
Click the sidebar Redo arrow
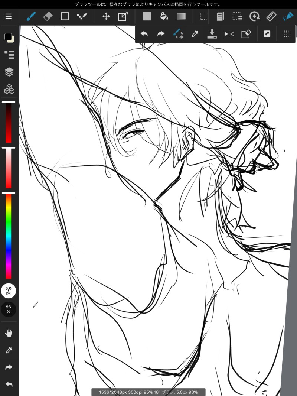click(9, 367)
